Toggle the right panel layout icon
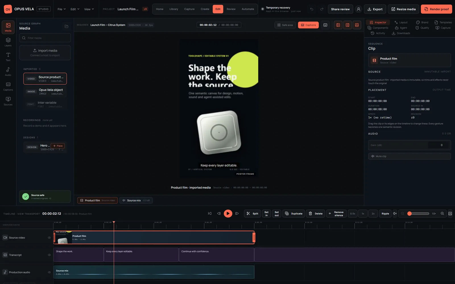 pyautogui.click(x=348, y=25)
